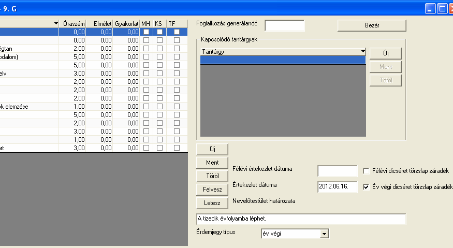
Task: Click the MH column header
Action: [147, 24]
